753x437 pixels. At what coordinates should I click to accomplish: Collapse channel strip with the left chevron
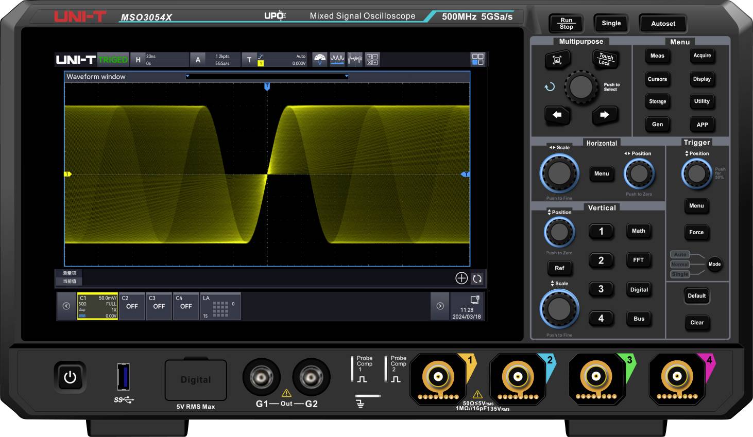[x=66, y=306]
